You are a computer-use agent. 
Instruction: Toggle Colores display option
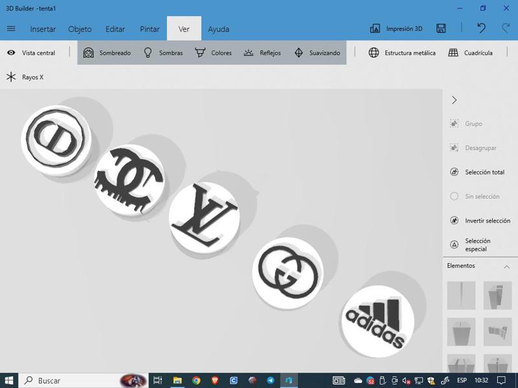tap(213, 53)
